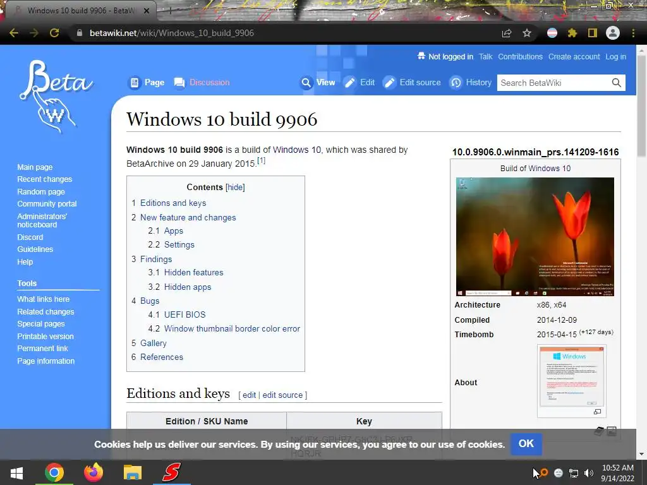
Task: Click the site lock icon in address bar
Action: pyautogui.click(x=80, y=33)
